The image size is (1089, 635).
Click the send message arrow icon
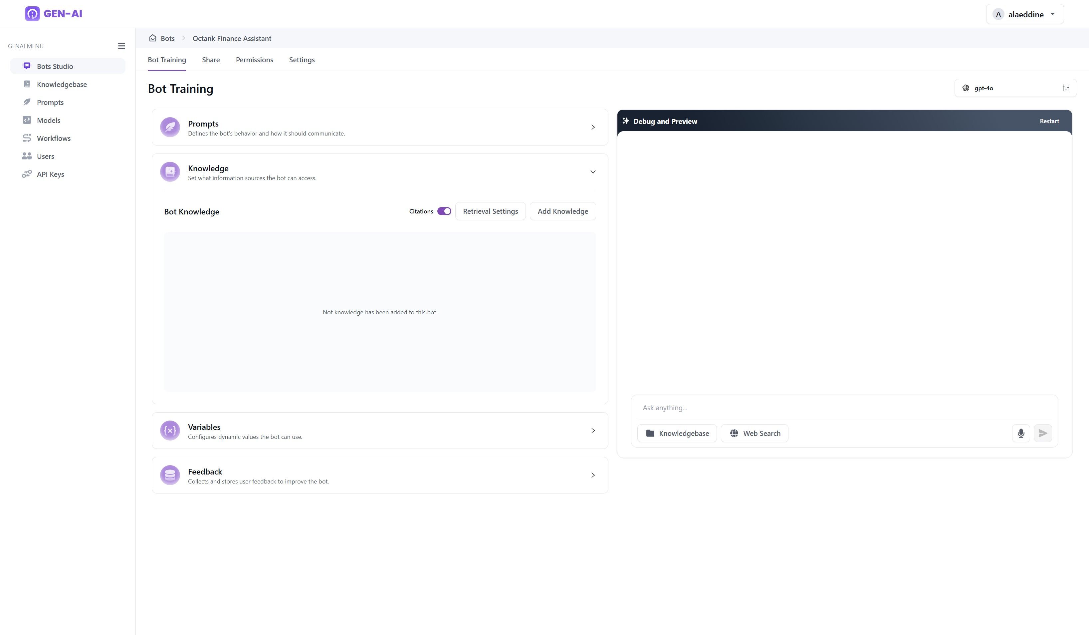click(1043, 433)
